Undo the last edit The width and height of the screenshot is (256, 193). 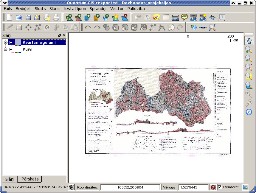88,27
